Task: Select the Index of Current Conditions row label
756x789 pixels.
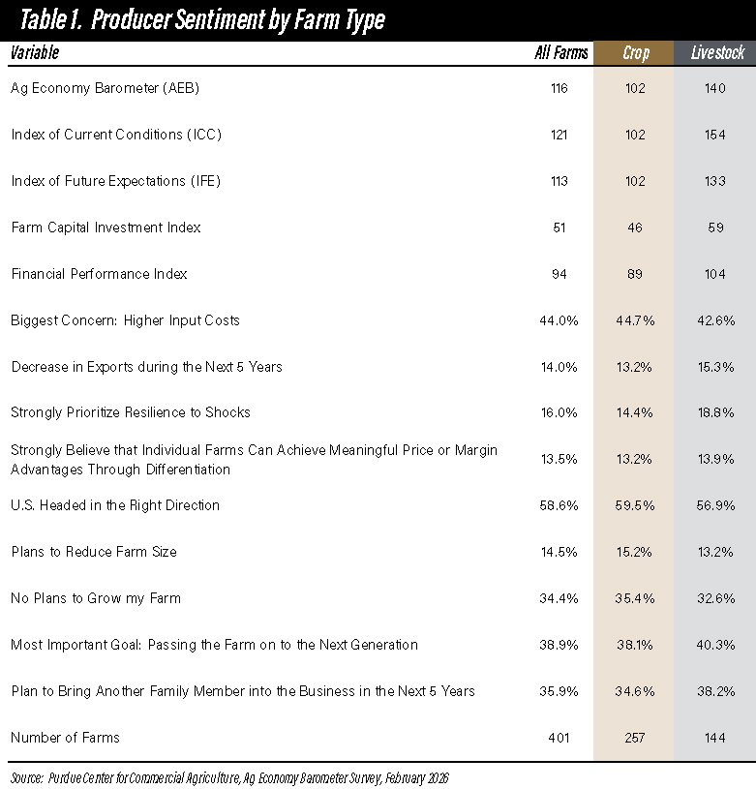Action: click(116, 135)
